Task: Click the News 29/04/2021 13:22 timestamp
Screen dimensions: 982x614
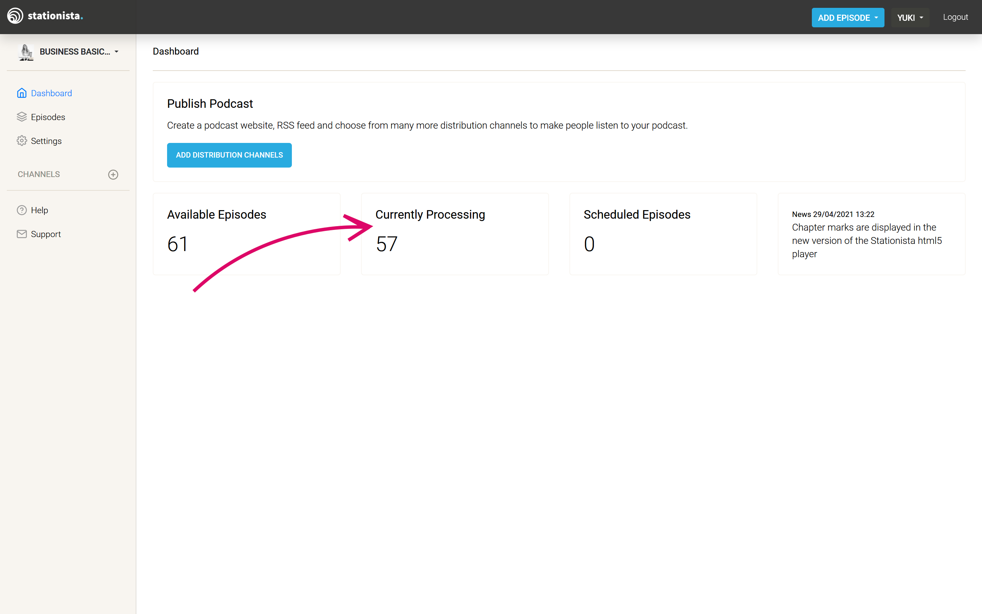Action: (833, 215)
